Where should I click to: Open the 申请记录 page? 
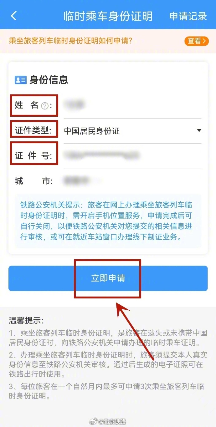pos(188,16)
